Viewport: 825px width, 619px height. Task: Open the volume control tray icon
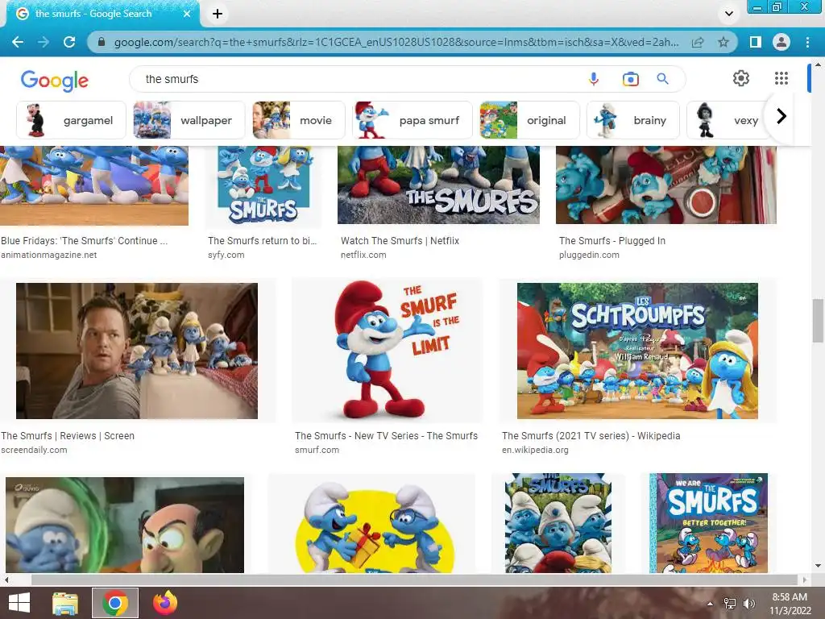[748, 603]
